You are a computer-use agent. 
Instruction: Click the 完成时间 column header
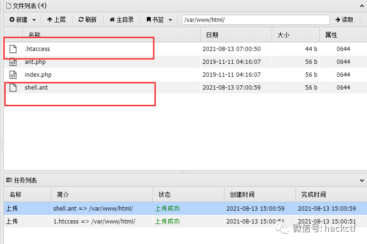[x=331, y=194]
